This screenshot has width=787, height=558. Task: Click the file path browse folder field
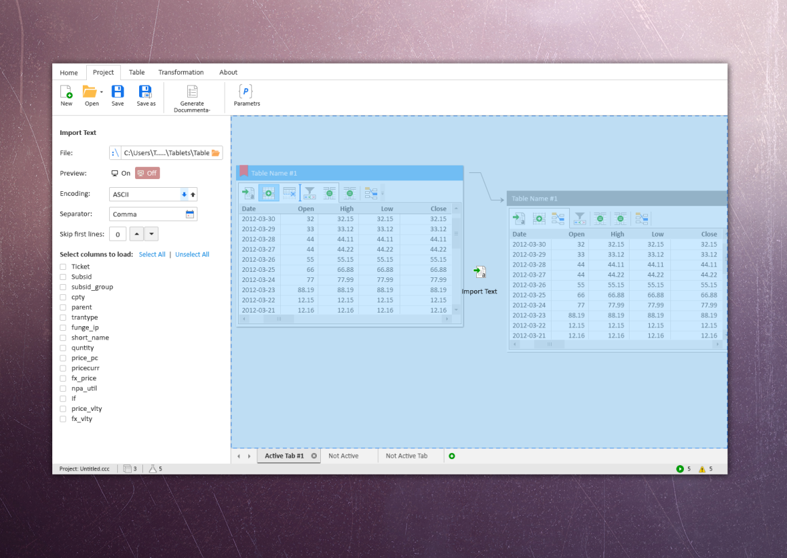216,153
